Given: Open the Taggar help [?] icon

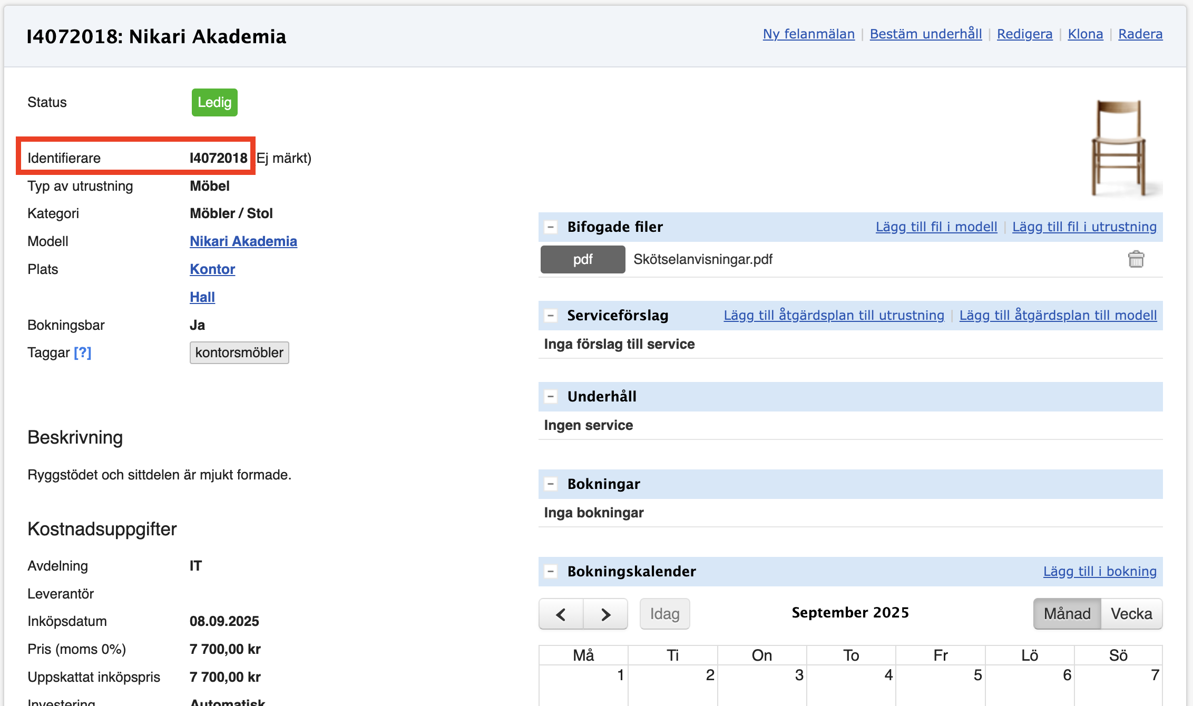Looking at the screenshot, I should (83, 352).
